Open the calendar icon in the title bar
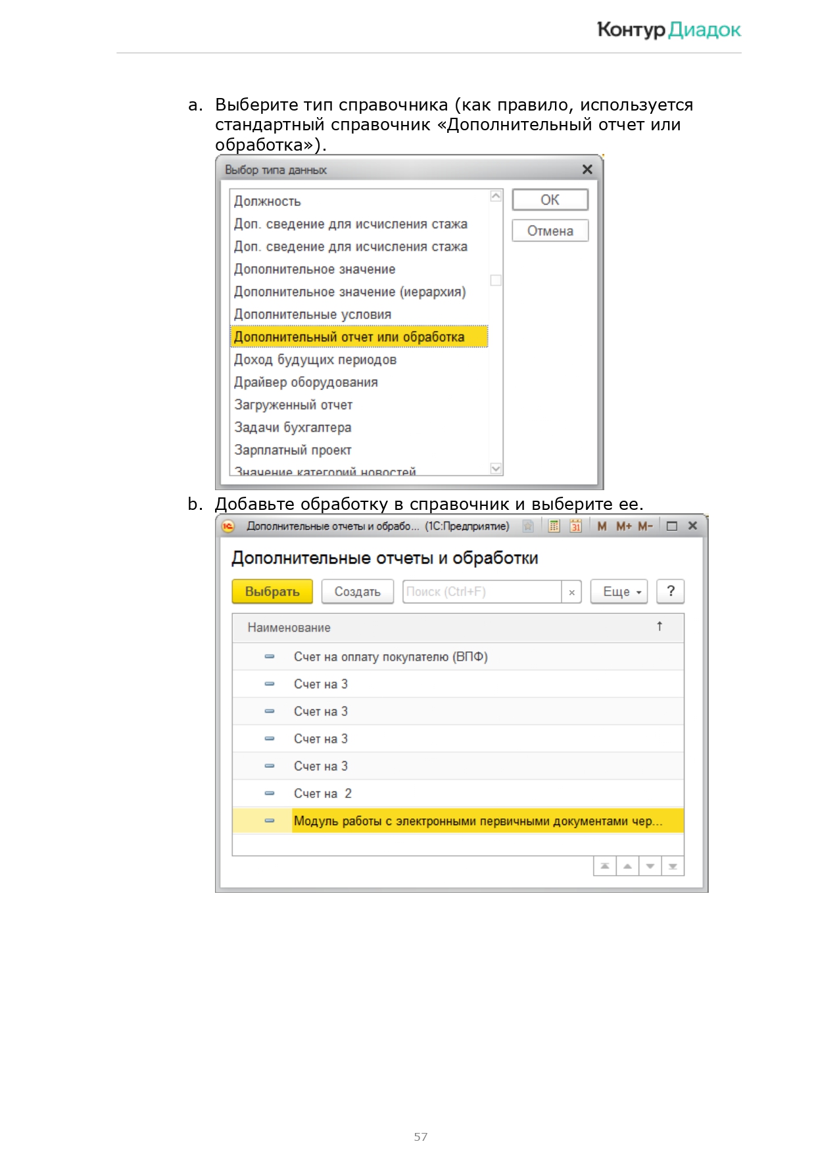The width and height of the screenshot is (816, 1154). point(575,526)
